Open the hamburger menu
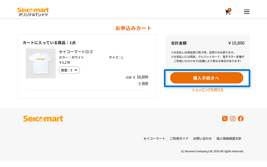 click(247, 12)
